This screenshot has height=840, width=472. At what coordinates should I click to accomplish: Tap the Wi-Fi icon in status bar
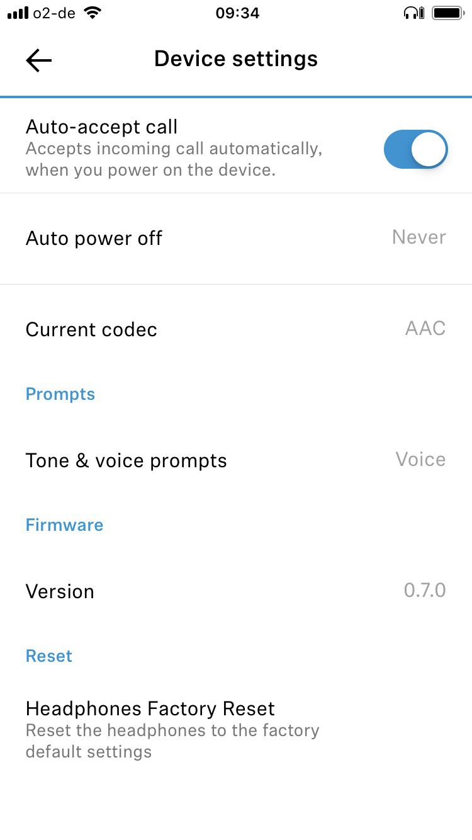click(93, 13)
